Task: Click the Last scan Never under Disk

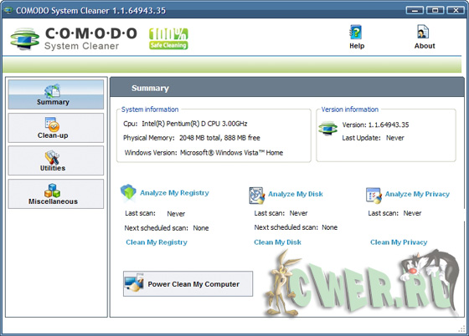Action: [281, 213]
